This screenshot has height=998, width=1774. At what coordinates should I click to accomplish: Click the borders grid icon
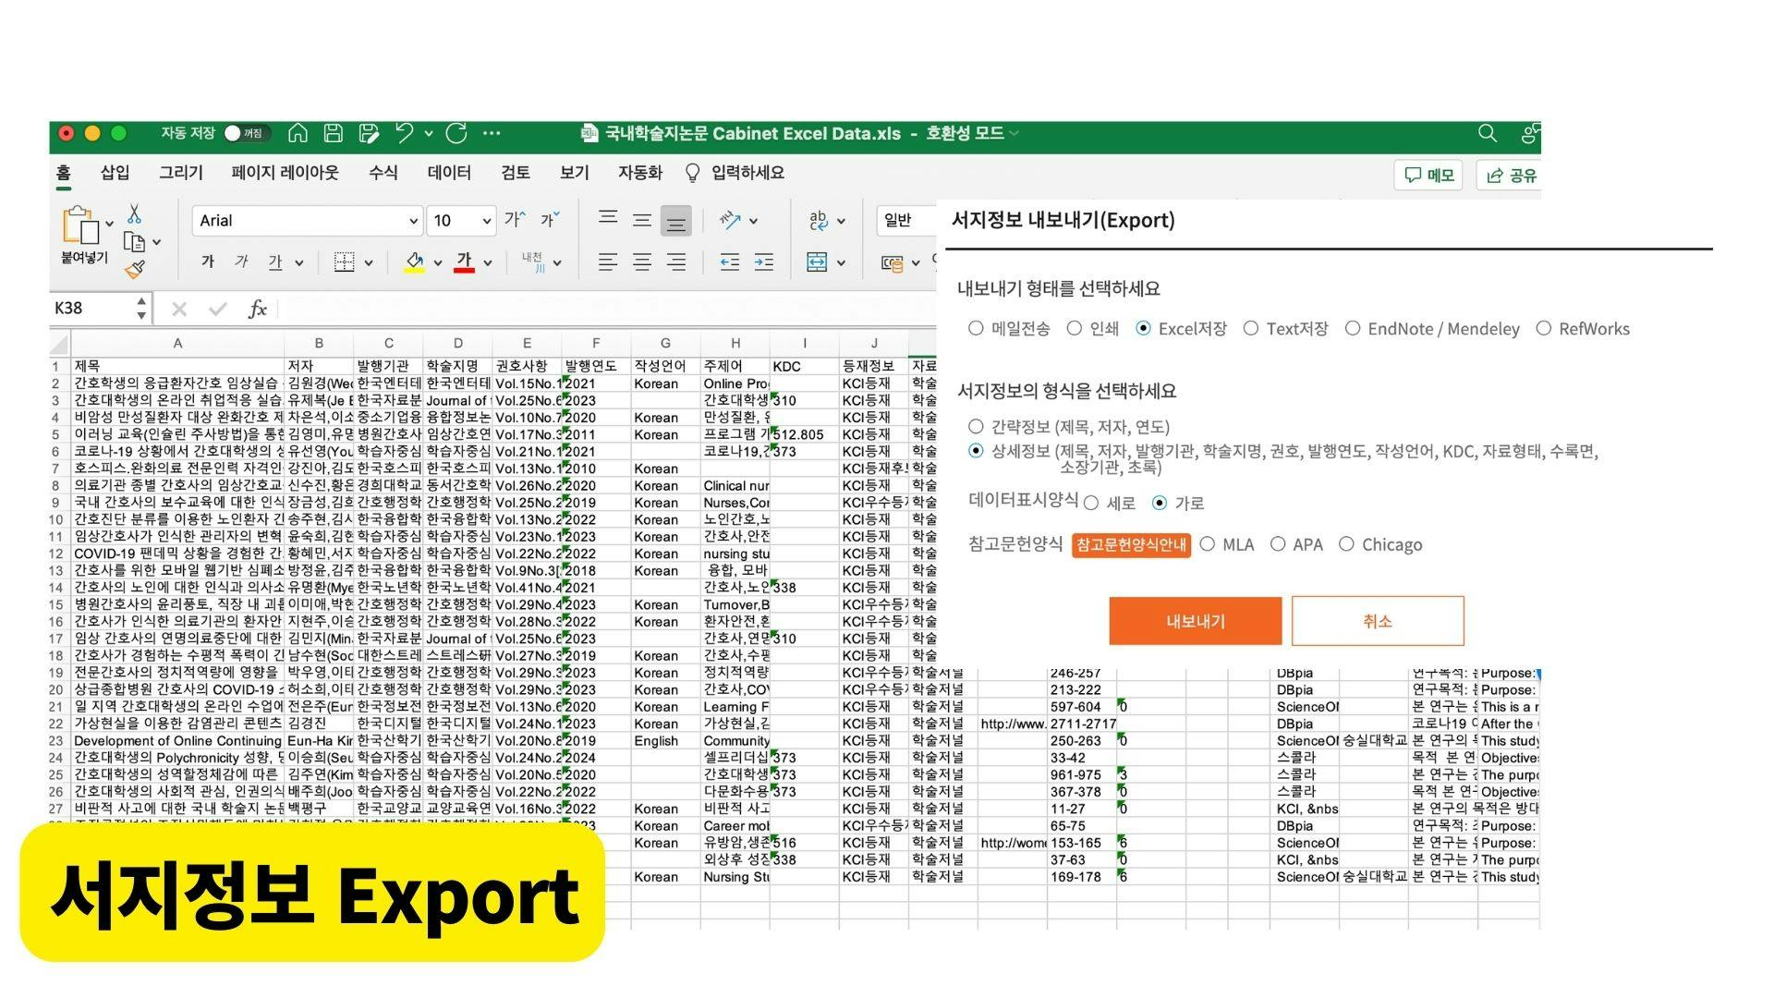344,262
